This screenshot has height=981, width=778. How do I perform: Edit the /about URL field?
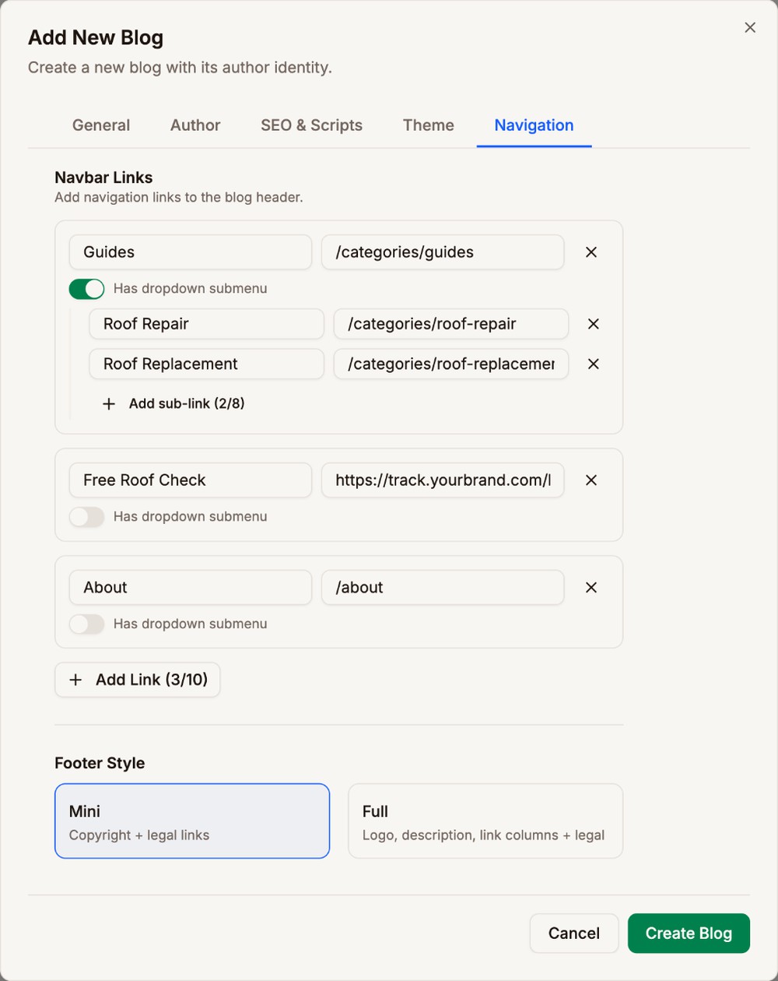point(443,587)
